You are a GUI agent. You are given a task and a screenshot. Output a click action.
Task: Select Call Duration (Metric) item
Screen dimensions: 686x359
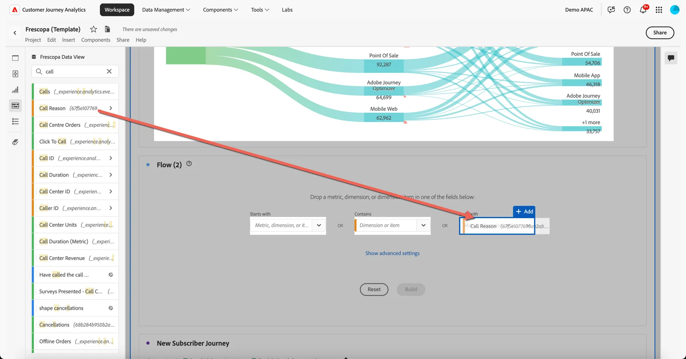pyautogui.click(x=75, y=241)
